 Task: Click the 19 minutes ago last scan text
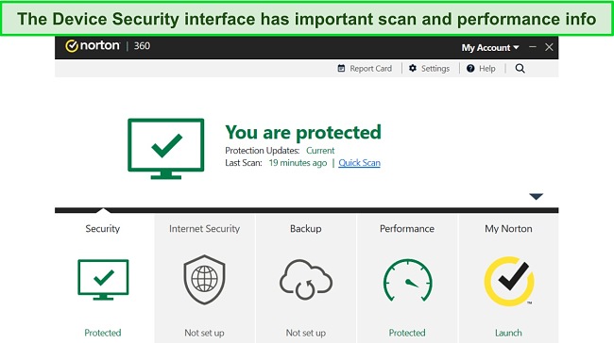[298, 162]
